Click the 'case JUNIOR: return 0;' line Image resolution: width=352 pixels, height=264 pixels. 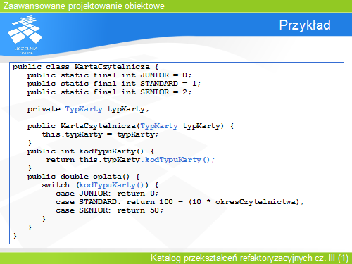(x=107, y=194)
